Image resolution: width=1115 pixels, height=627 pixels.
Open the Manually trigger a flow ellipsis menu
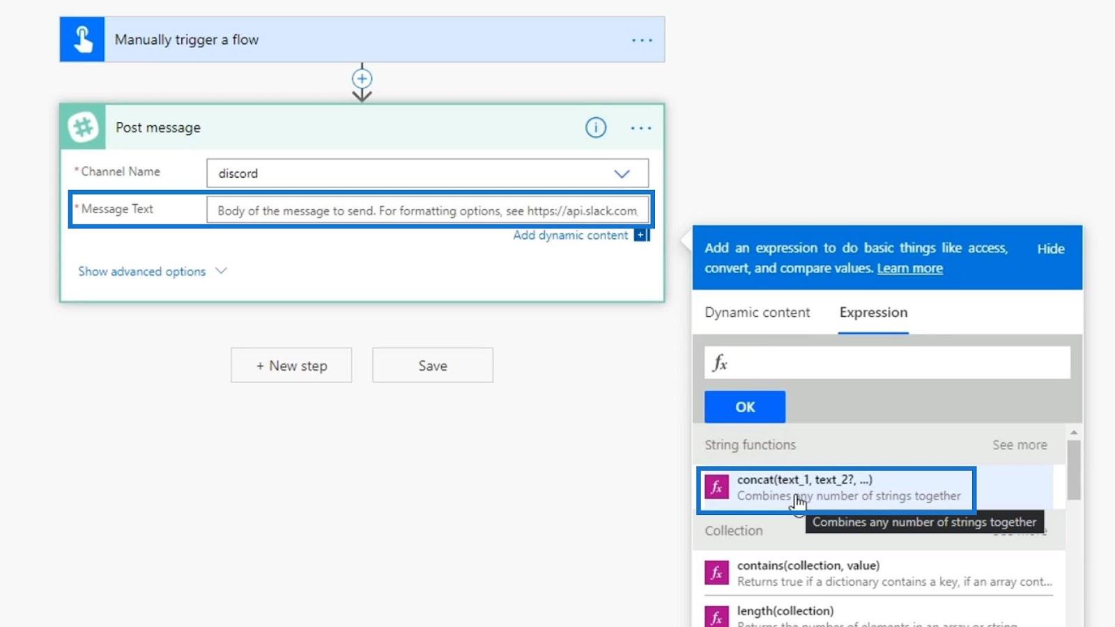coord(642,40)
